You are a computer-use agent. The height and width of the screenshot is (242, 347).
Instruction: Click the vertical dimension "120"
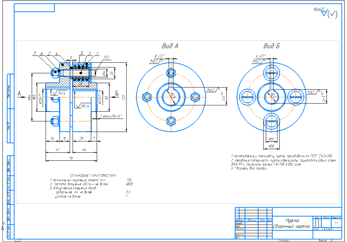pyautogui.click(x=124, y=97)
